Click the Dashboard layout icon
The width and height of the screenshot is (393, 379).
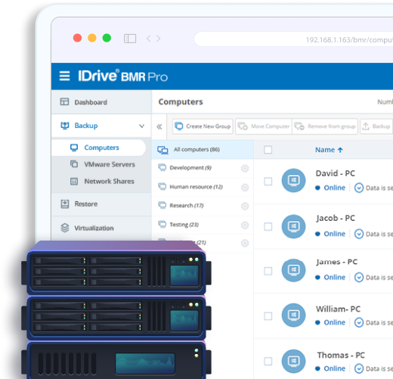click(64, 101)
